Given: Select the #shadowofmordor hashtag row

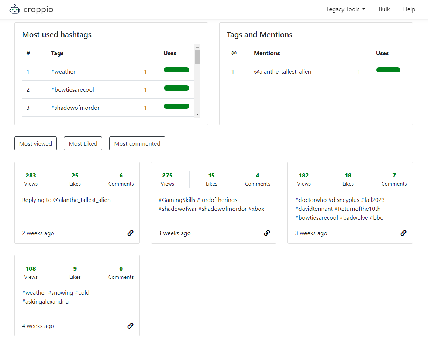Looking at the screenshot, I should pyautogui.click(x=108, y=108).
